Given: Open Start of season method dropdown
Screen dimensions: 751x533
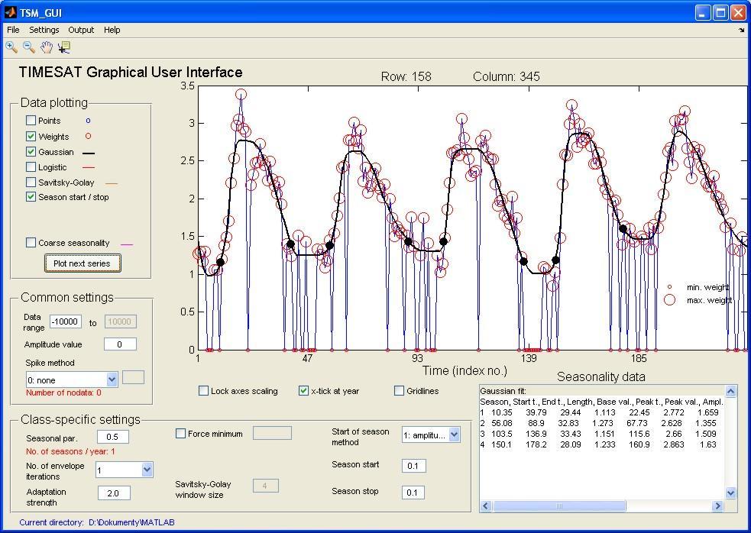Looking at the screenshot, I should tap(454, 434).
